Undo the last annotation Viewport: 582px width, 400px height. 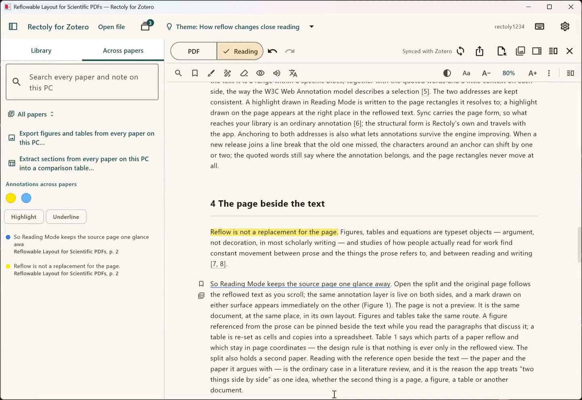tap(272, 51)
